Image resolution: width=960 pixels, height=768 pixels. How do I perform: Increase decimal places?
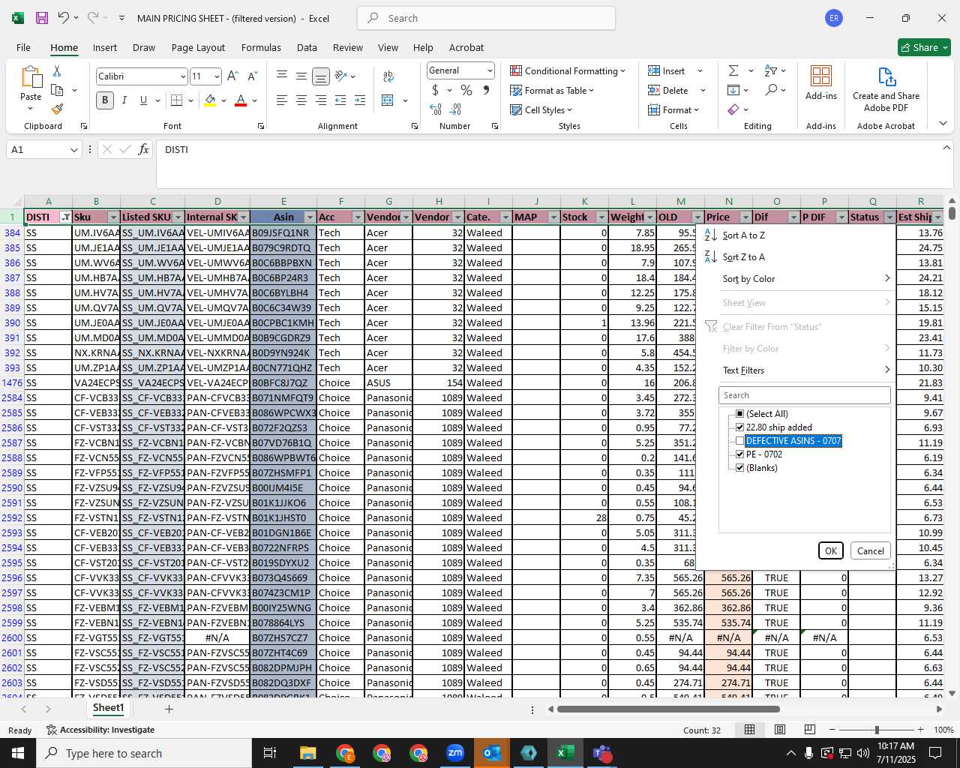tap(436, 109)
